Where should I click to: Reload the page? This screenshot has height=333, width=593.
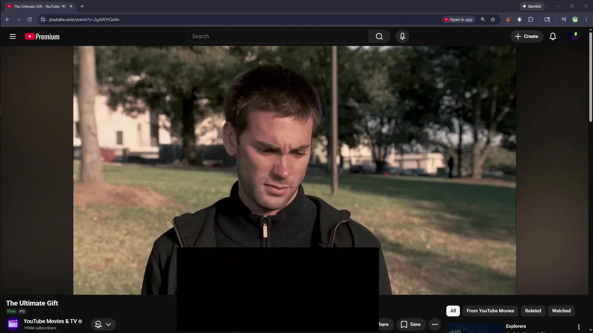point(30,19)
